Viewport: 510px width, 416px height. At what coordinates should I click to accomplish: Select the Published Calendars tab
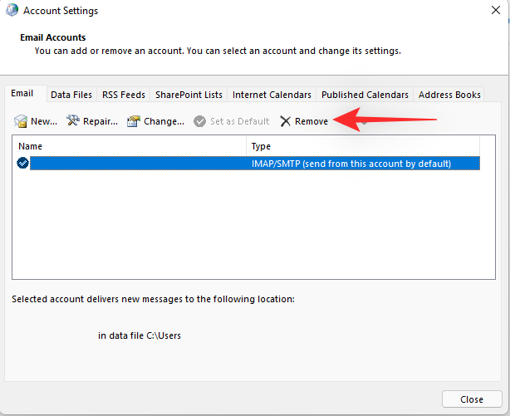point(365,95)
